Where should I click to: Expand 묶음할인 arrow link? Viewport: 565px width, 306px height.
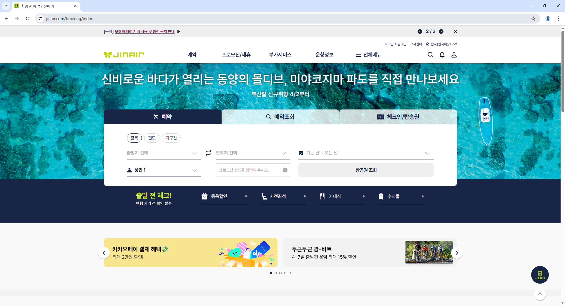tap(246, 196)
